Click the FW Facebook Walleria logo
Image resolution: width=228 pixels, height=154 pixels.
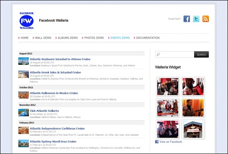click(x=26, y=21)
